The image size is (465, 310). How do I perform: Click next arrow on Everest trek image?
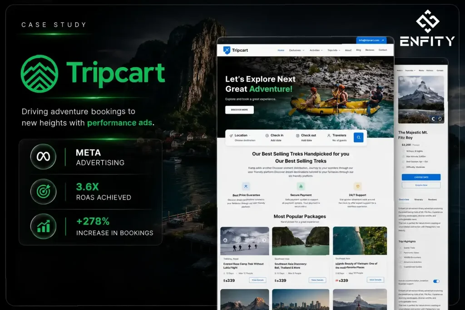(x=264, y=241)
